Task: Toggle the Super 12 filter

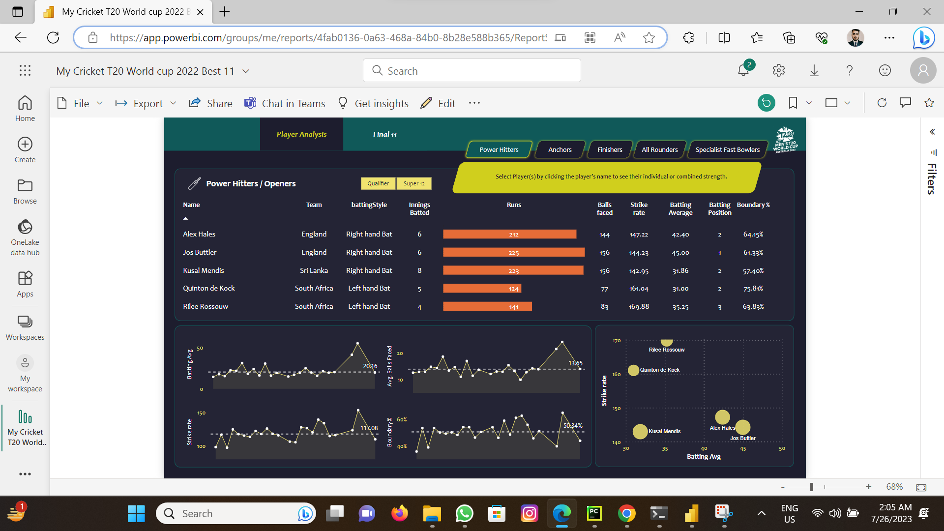Action: pos(414,183)
